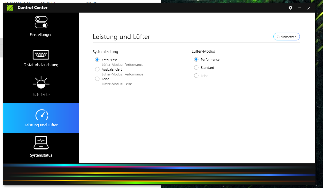This screenshot has height=188, width=323.
Task: Set Lüfter-Modus to Performance
Action: (196, 60)
